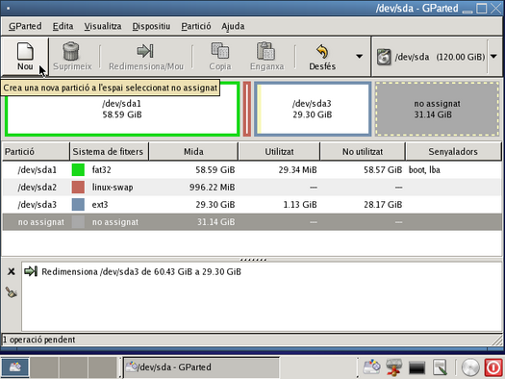The width and height of the screenshot is (505, 379).
Task: Open the Visualitza menu
Action: pyautogui.click(x=103, y=26)
